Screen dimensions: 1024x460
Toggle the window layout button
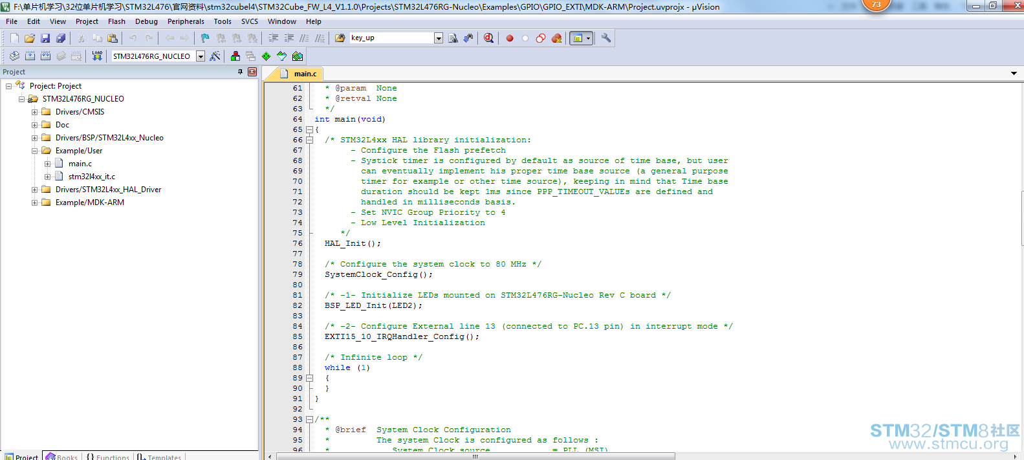coord(577,38)
